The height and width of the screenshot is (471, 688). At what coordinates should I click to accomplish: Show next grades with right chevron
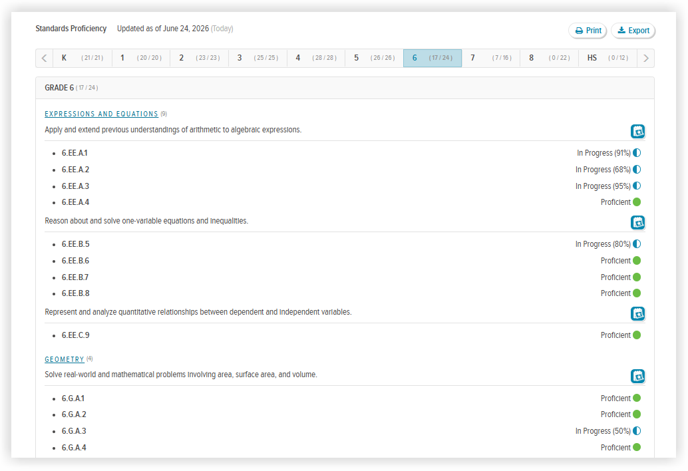(645, 59)
